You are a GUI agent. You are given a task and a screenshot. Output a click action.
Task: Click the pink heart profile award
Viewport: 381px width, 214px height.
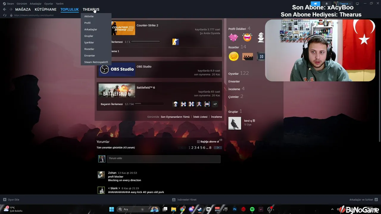click(x=233, y=37)
